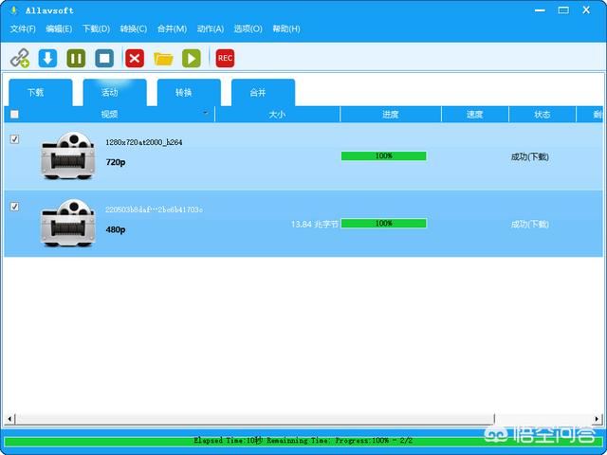607x455 pixels.
Task: Switch to the 合并 tab
Action: point(264,93)
